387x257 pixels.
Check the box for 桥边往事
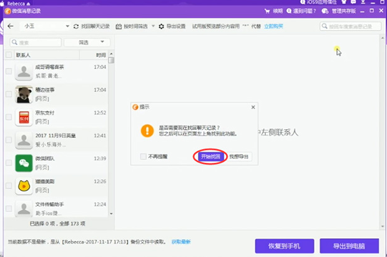click(x=9, y=94)
